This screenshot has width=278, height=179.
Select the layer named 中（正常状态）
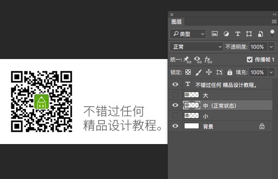coord(219,106)
